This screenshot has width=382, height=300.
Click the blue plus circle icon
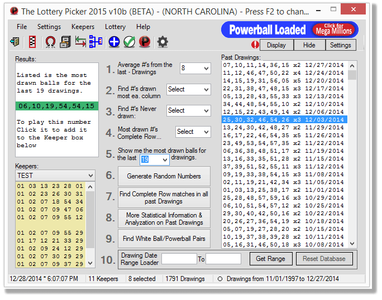pos(114,42)
